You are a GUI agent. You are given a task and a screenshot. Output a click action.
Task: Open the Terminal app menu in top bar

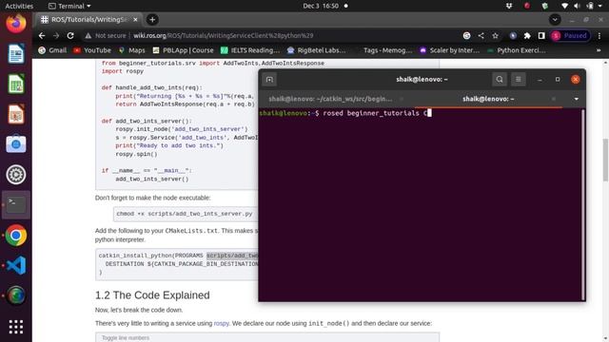pyautogui.click(x=69, y=6)
